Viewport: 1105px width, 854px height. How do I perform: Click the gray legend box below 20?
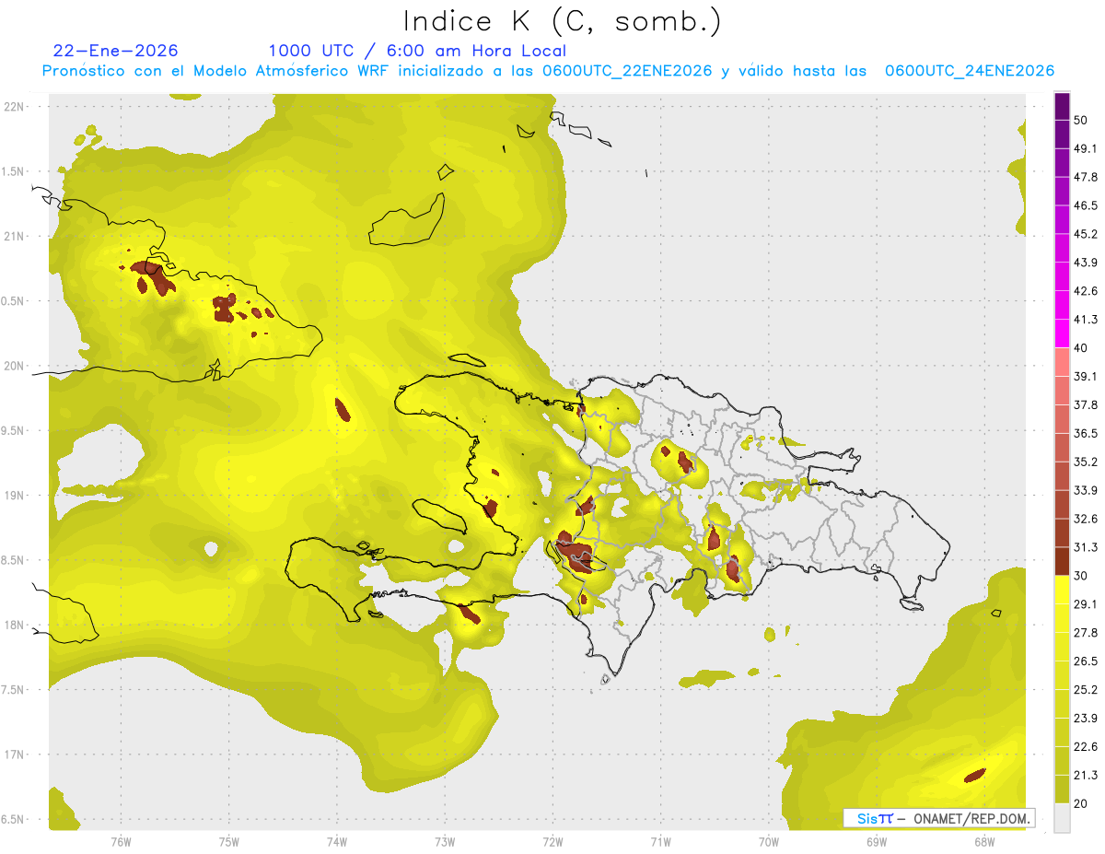click(x=1062, y=818)
